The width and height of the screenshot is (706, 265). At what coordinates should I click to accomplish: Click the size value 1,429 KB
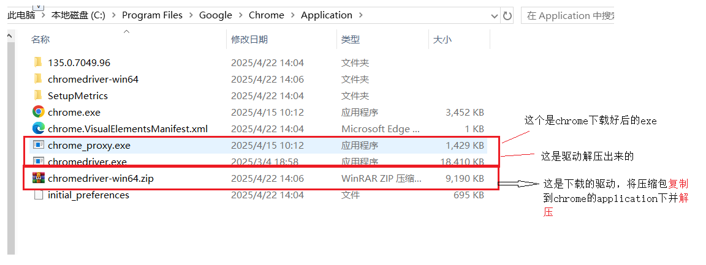pyautogui.click(x=465, y=145)
